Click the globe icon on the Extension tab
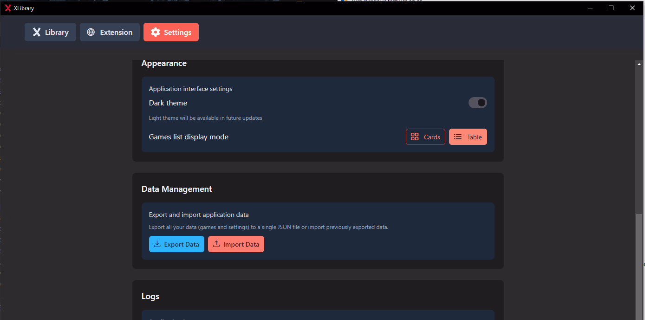This screenshot has width=645, height=320. pos(91,32)
